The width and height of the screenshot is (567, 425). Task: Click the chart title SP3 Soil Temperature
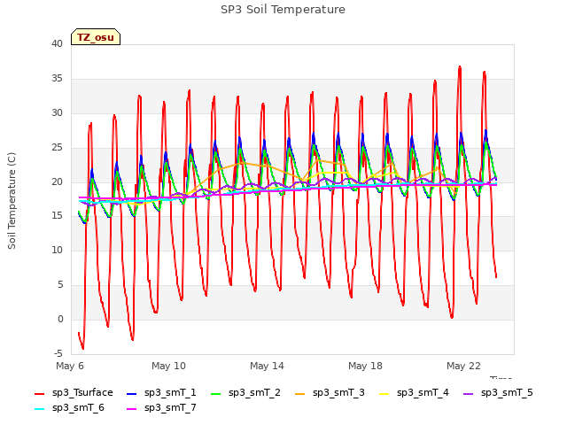283,10
